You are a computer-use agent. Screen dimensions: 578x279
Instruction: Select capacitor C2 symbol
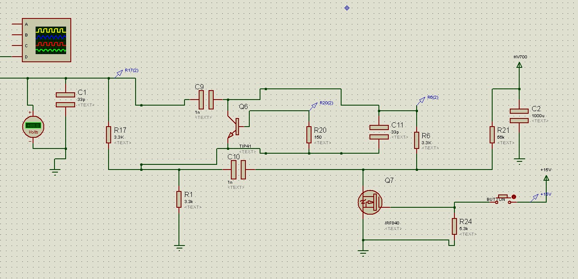pos(519,116)
